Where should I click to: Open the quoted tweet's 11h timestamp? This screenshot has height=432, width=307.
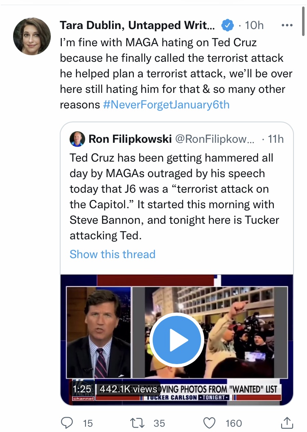tap(275, 139)
